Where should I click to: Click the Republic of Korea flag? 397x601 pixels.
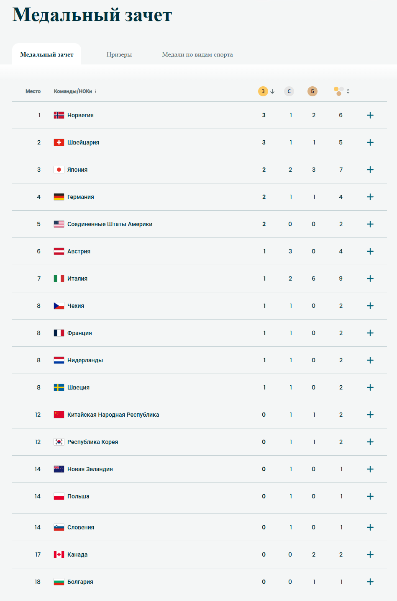click(59, 442)
